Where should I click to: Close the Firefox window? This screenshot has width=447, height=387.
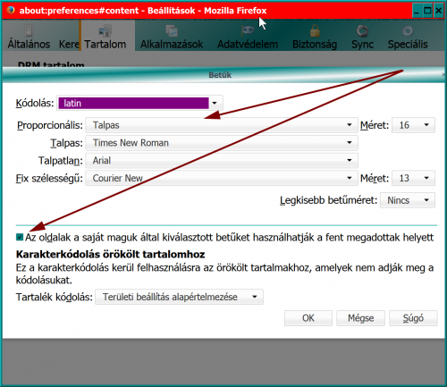[x=439, y=11]
